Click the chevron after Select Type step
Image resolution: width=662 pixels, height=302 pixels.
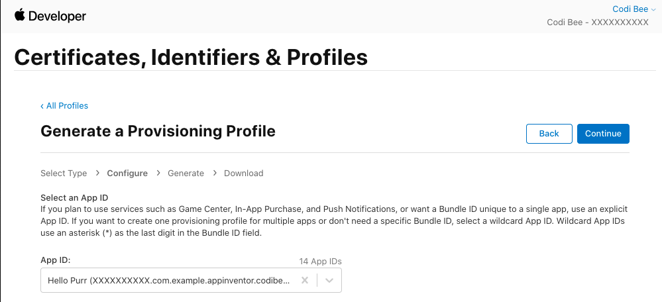[x=97, y=173]
